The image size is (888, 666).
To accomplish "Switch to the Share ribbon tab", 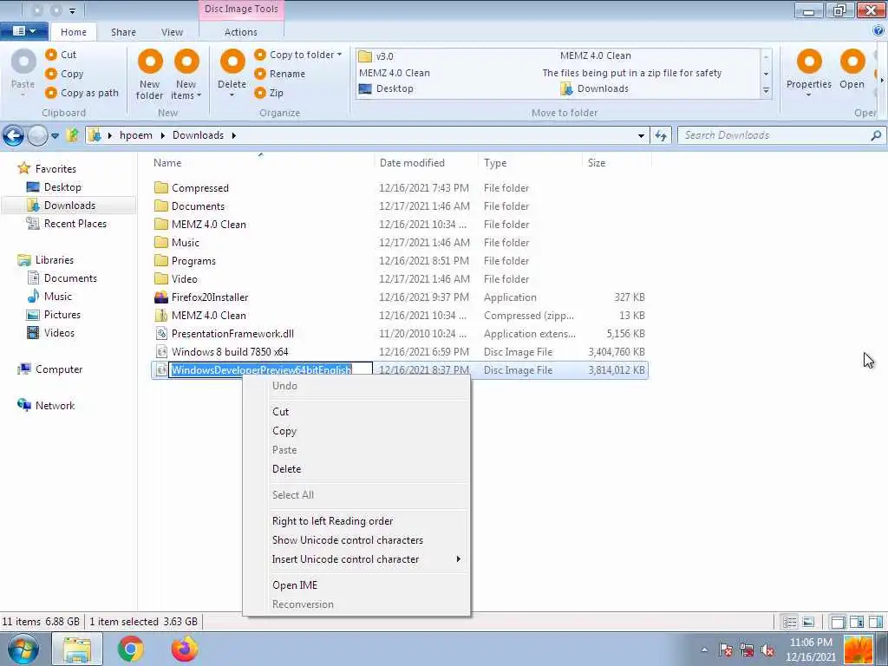I will point(123,32).
